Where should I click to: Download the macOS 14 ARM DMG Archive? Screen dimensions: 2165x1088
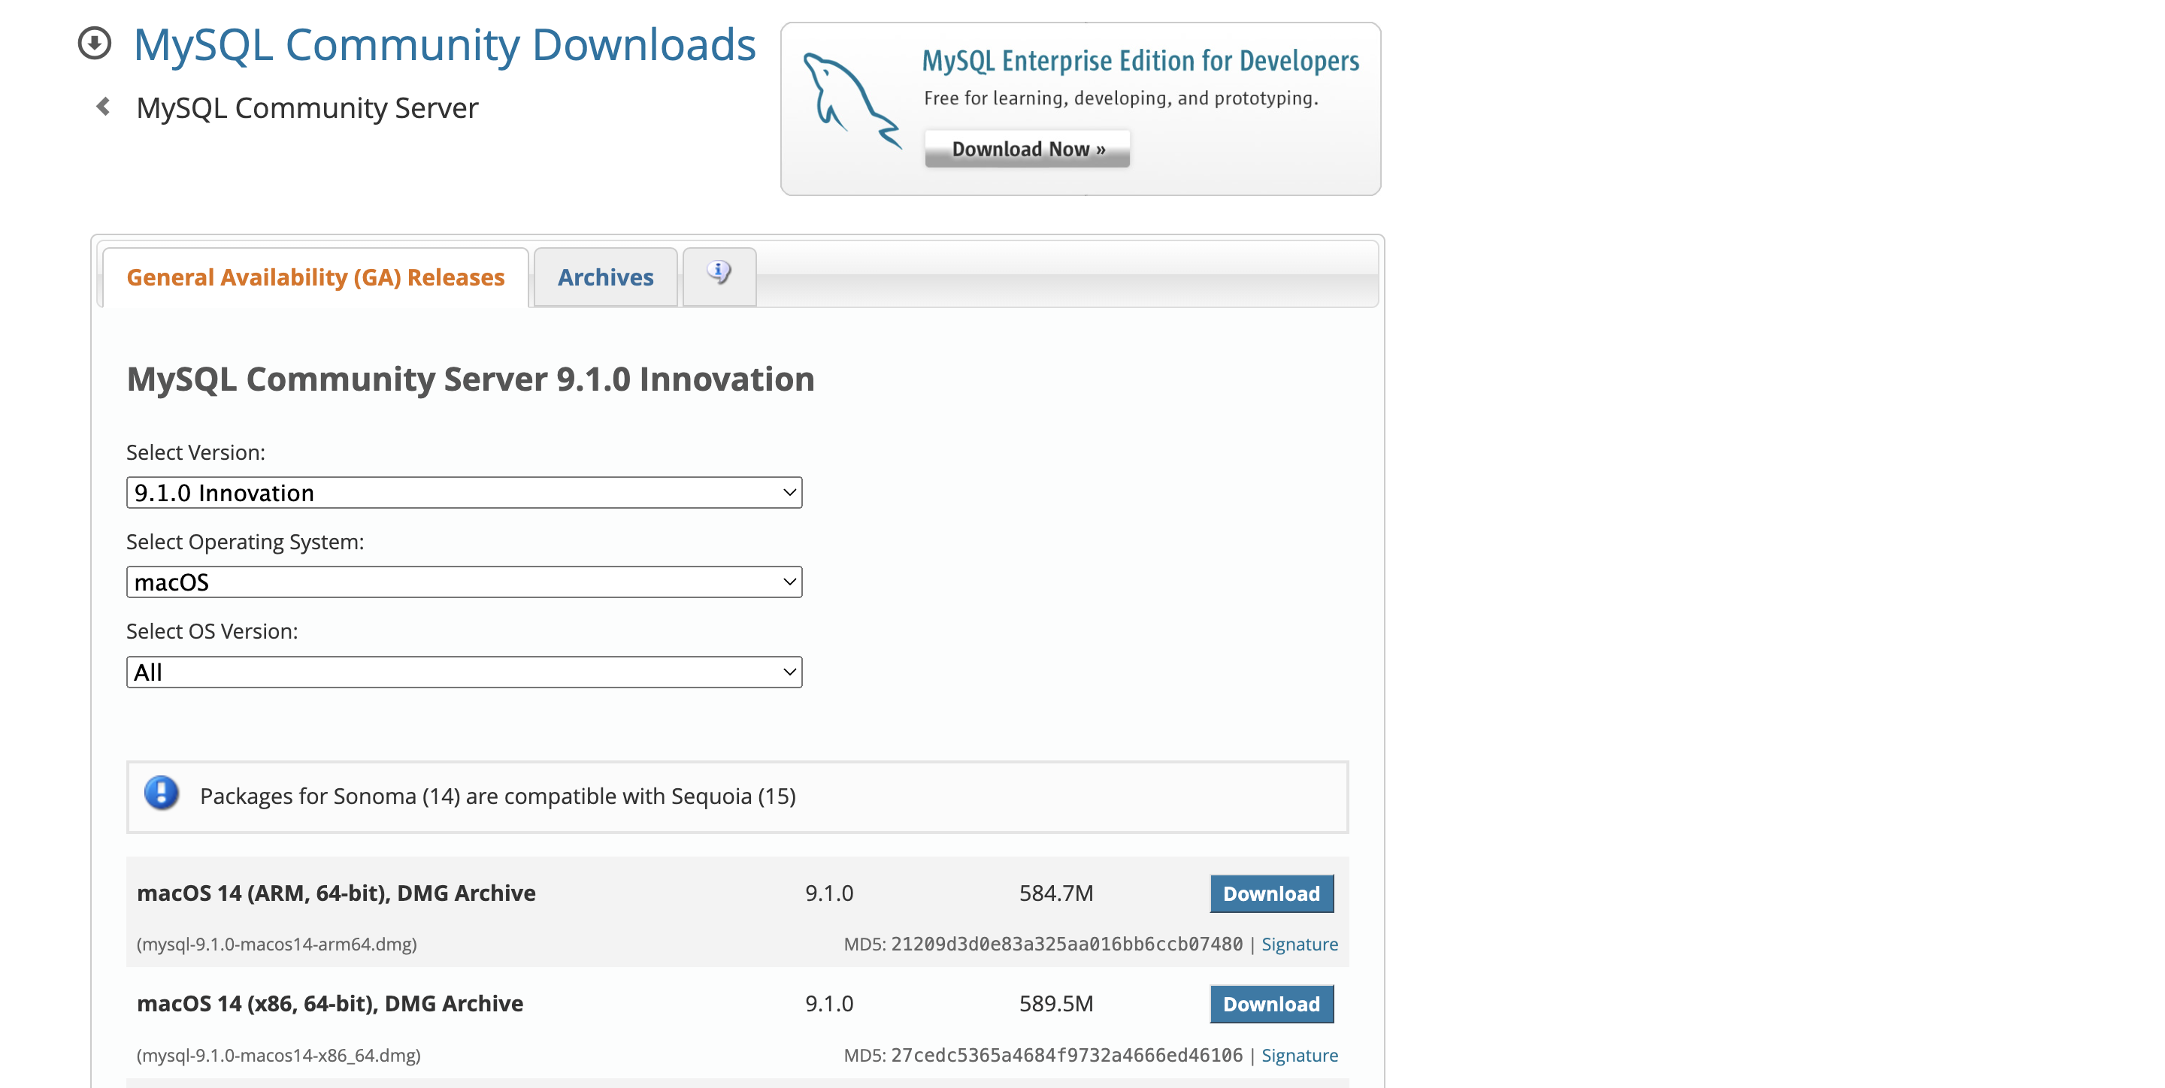tap(1270, 893)
